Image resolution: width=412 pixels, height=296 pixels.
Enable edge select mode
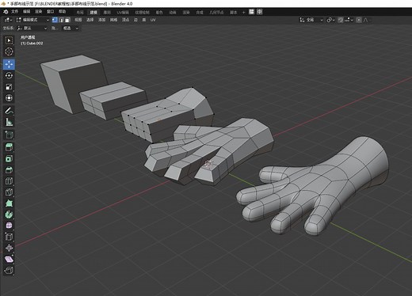(61, 20)
